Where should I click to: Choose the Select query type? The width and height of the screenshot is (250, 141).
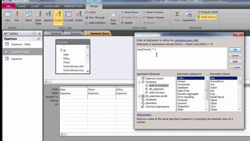29,16
